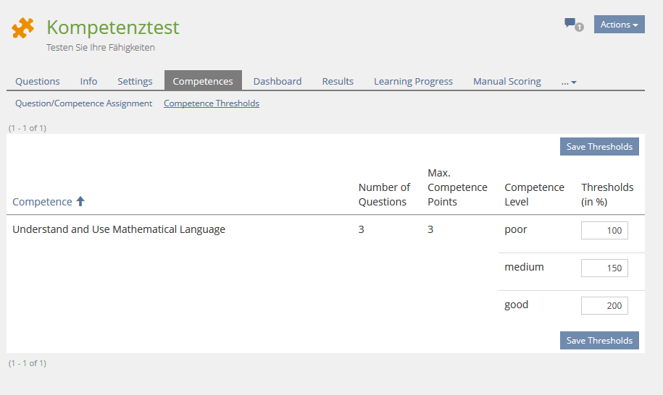Click the ascending sort arrow beside Competence
The height and width of the screenshot is (395, 663).
coord(80,201)
